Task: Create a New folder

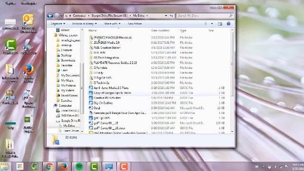Action: coord(135,24)
